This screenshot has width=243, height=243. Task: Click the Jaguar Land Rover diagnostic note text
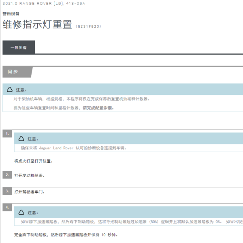74,148
